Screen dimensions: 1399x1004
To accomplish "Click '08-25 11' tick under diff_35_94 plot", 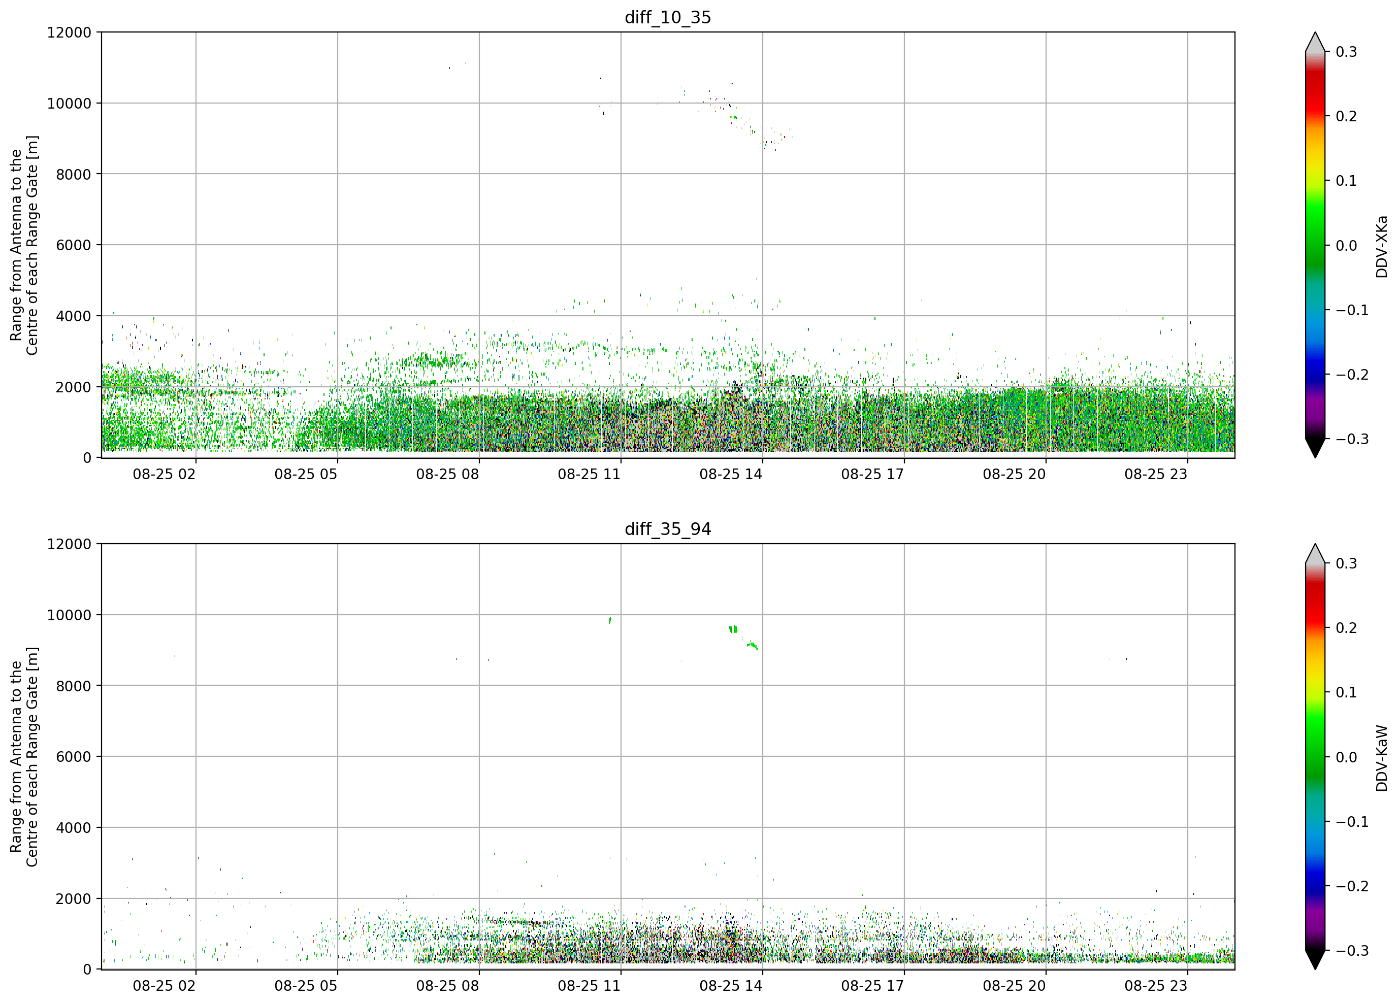I will (589, 986).
